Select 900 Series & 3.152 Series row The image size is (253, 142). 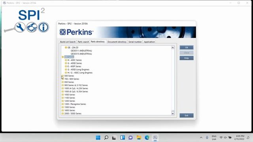pyautogui.click(x=76, y=85)
